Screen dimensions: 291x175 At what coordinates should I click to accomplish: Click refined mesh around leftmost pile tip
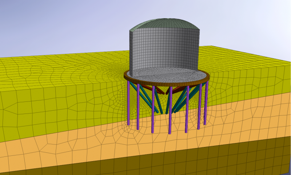point(129,124)
